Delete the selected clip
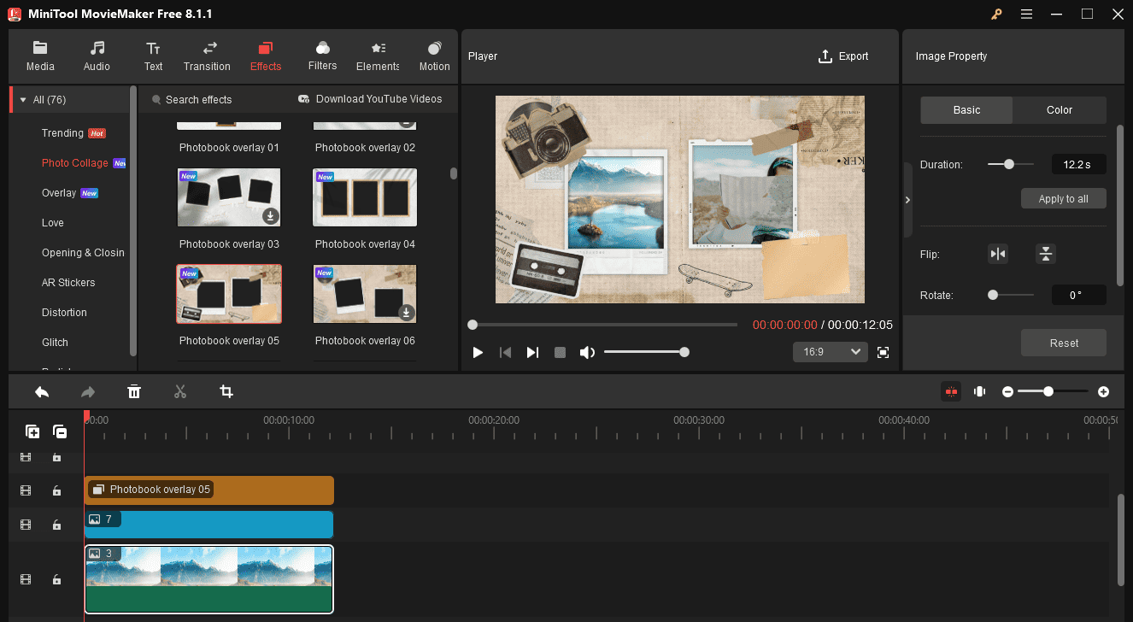Screen dimensions: 1133x622 click(134, 391)
